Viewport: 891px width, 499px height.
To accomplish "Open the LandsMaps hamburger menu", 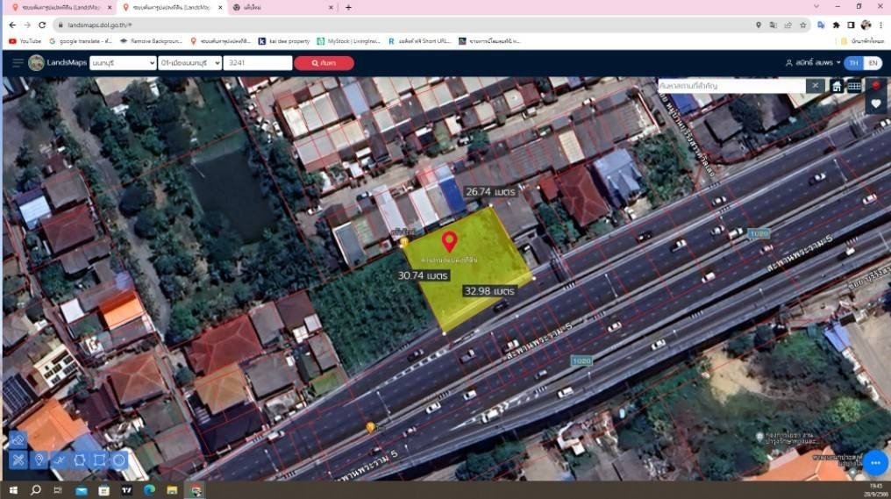I will [18, 62].
